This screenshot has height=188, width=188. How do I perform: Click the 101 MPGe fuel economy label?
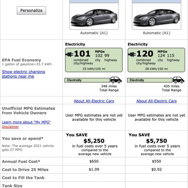[x=94, y=60]
